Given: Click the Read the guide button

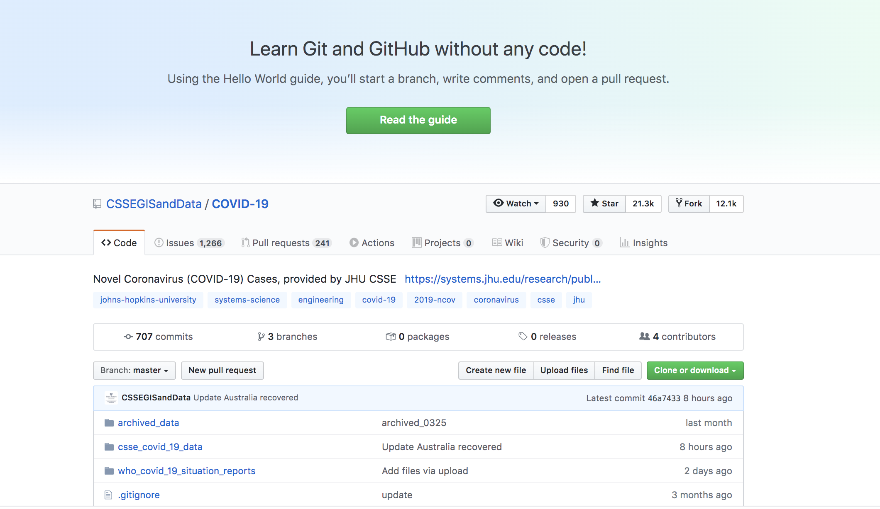Looking at the screenshot, I should pyautogui.click(x=418, y=120).
